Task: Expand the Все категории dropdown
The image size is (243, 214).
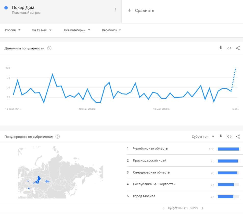Action: (x=77, y=30)
